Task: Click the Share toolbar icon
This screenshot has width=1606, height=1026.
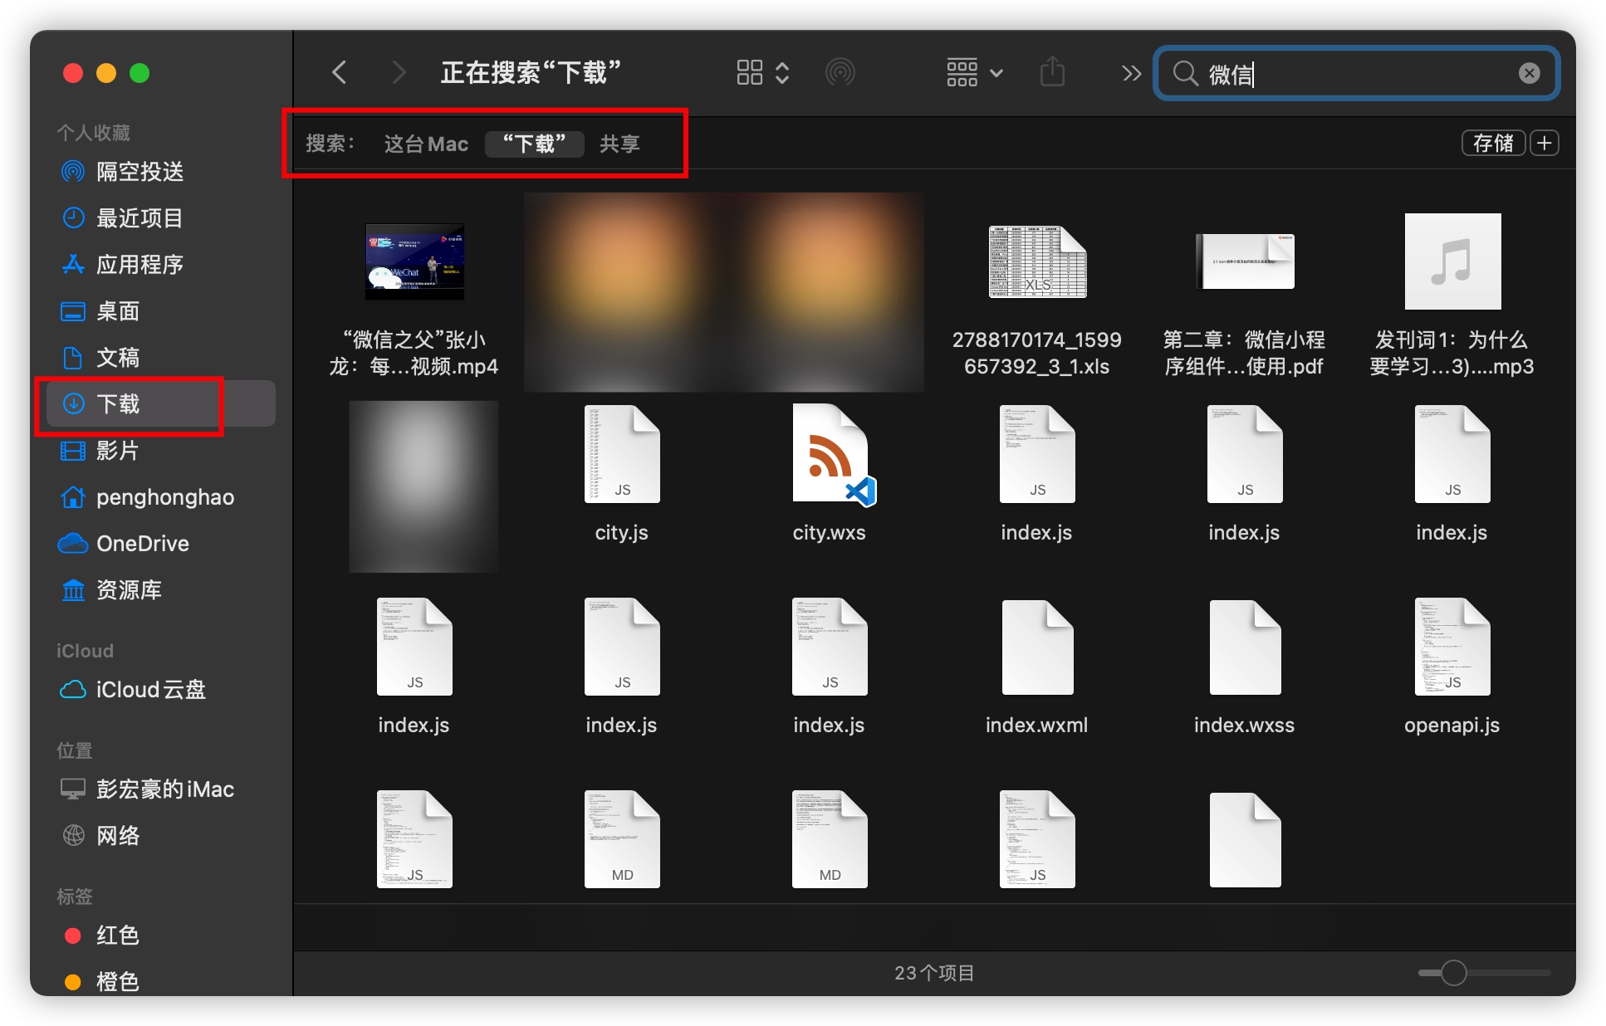Action: [1052, 72]
